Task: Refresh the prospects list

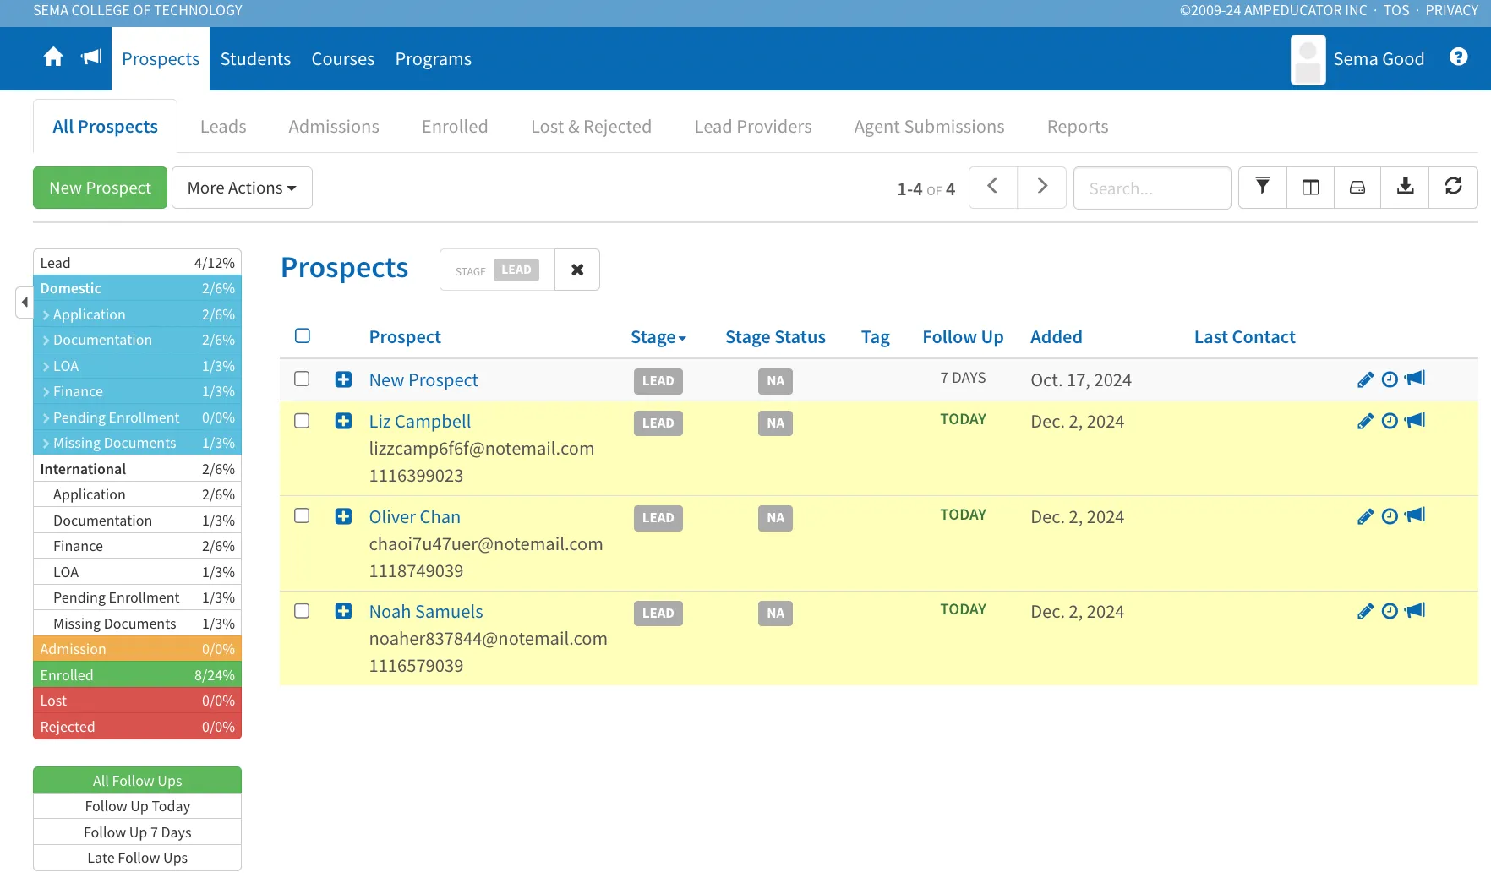Action: coord(1453,187)
